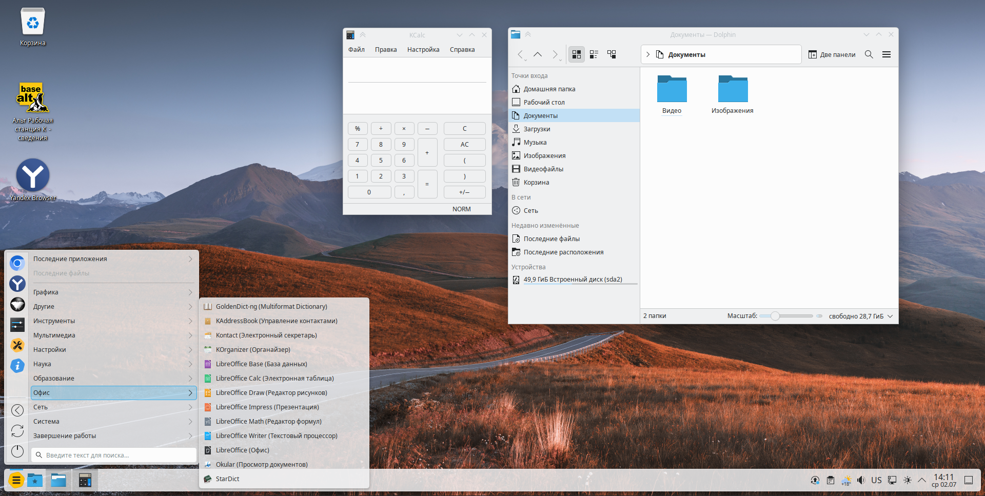Click the volume icon in system tray

click(x=861, y=480)
